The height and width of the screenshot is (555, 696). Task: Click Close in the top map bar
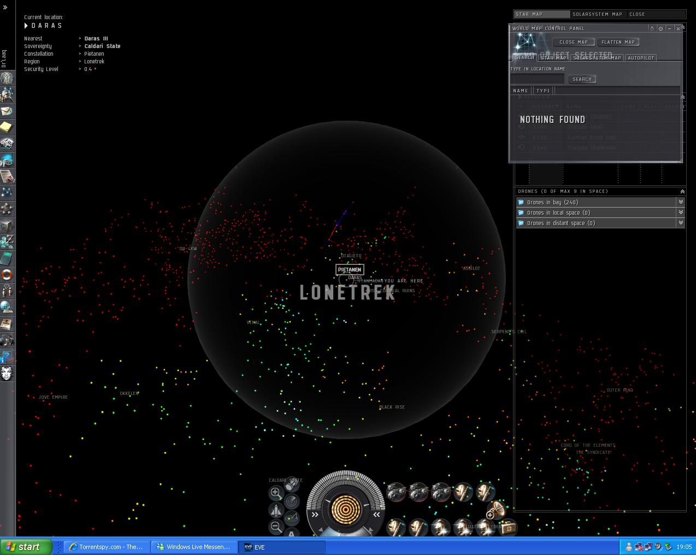click(x=637, y=14)
